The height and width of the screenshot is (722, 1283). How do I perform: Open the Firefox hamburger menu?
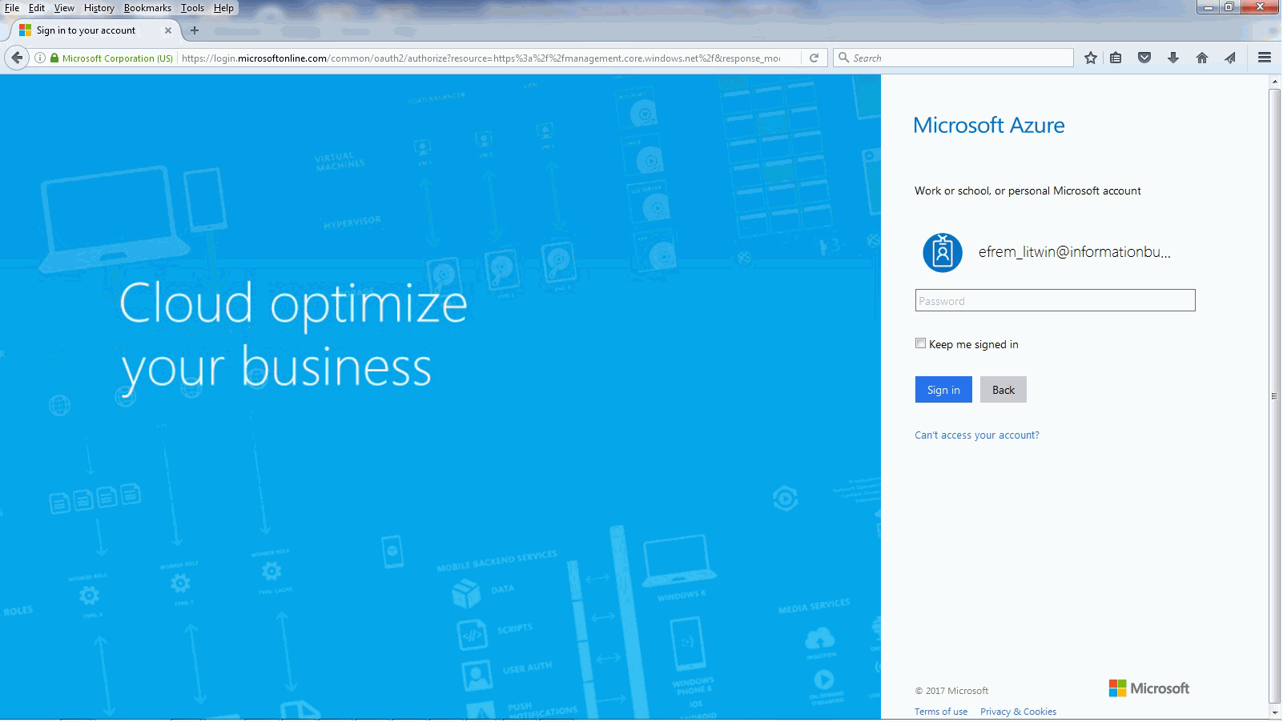1265,58
